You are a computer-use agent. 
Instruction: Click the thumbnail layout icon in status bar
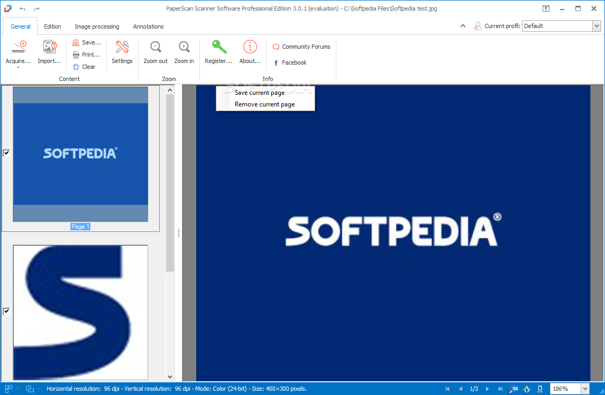[8, 389]
